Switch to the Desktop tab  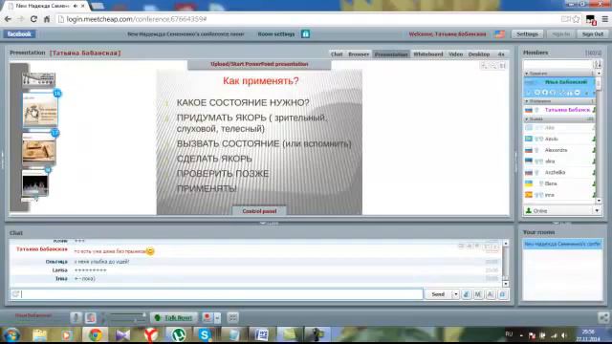(478, 54)
